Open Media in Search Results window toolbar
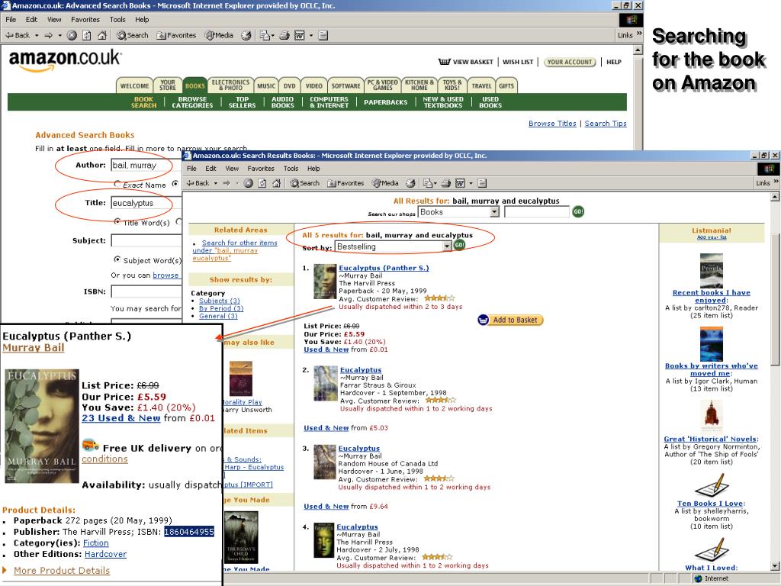781x586 pixels. [386, 183]
